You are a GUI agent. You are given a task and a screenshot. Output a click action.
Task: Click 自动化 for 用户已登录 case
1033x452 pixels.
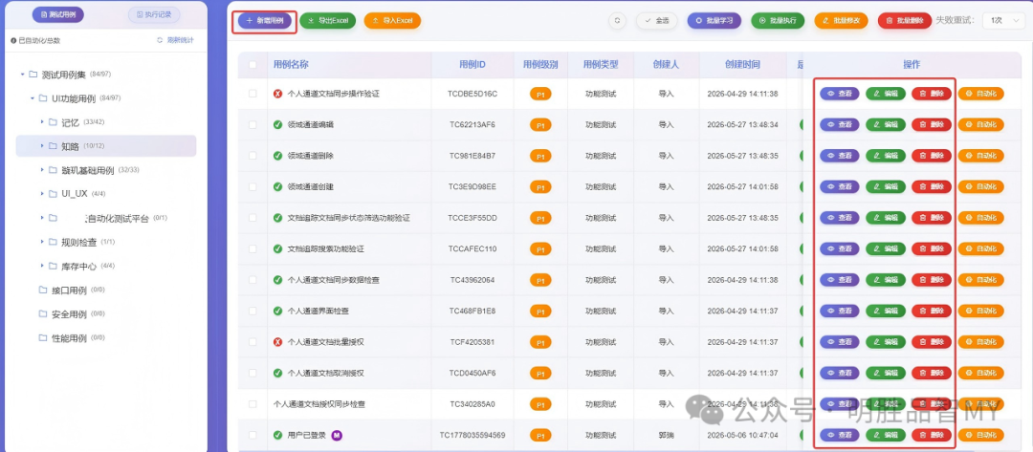pos(980,435)
